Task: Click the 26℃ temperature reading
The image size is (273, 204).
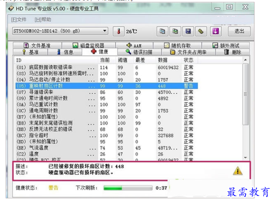Action: click(132, 32)
